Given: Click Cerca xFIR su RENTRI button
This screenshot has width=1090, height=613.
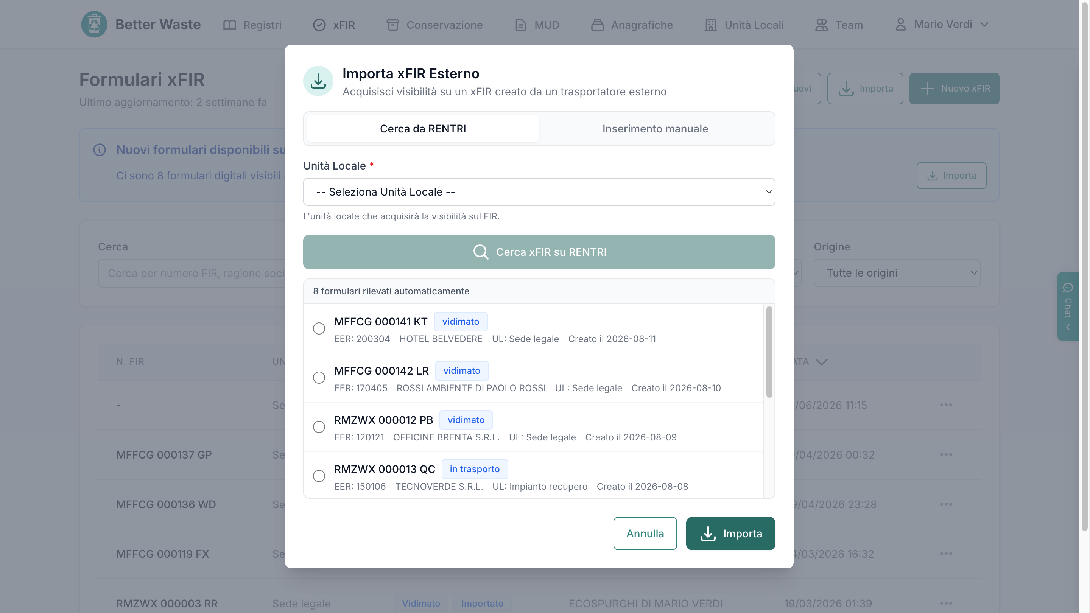Looking at the screenshot, I should [539, 252].
